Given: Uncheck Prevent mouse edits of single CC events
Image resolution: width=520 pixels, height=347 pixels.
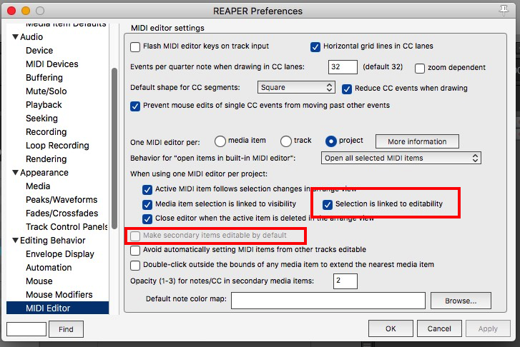Looking at the screenshot, I should [135, 106].
